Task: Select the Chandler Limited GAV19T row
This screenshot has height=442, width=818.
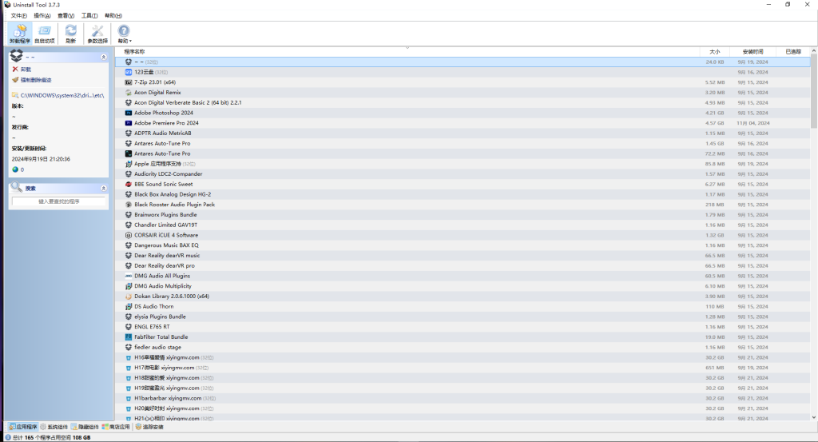Action: click(463, 225)
